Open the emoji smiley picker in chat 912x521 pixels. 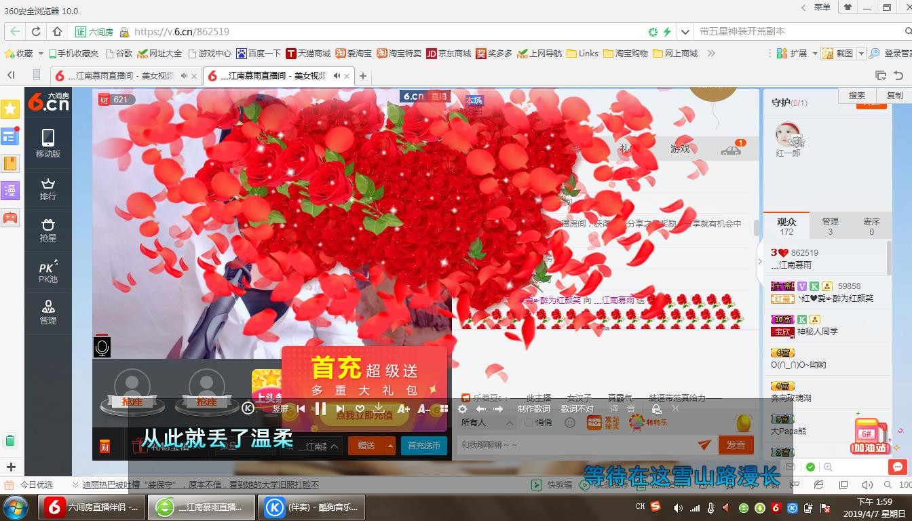[570, 423]
